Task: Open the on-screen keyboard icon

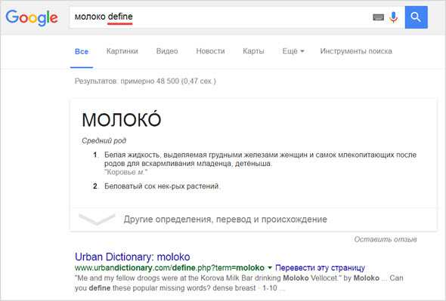Action: pos(378,17)
